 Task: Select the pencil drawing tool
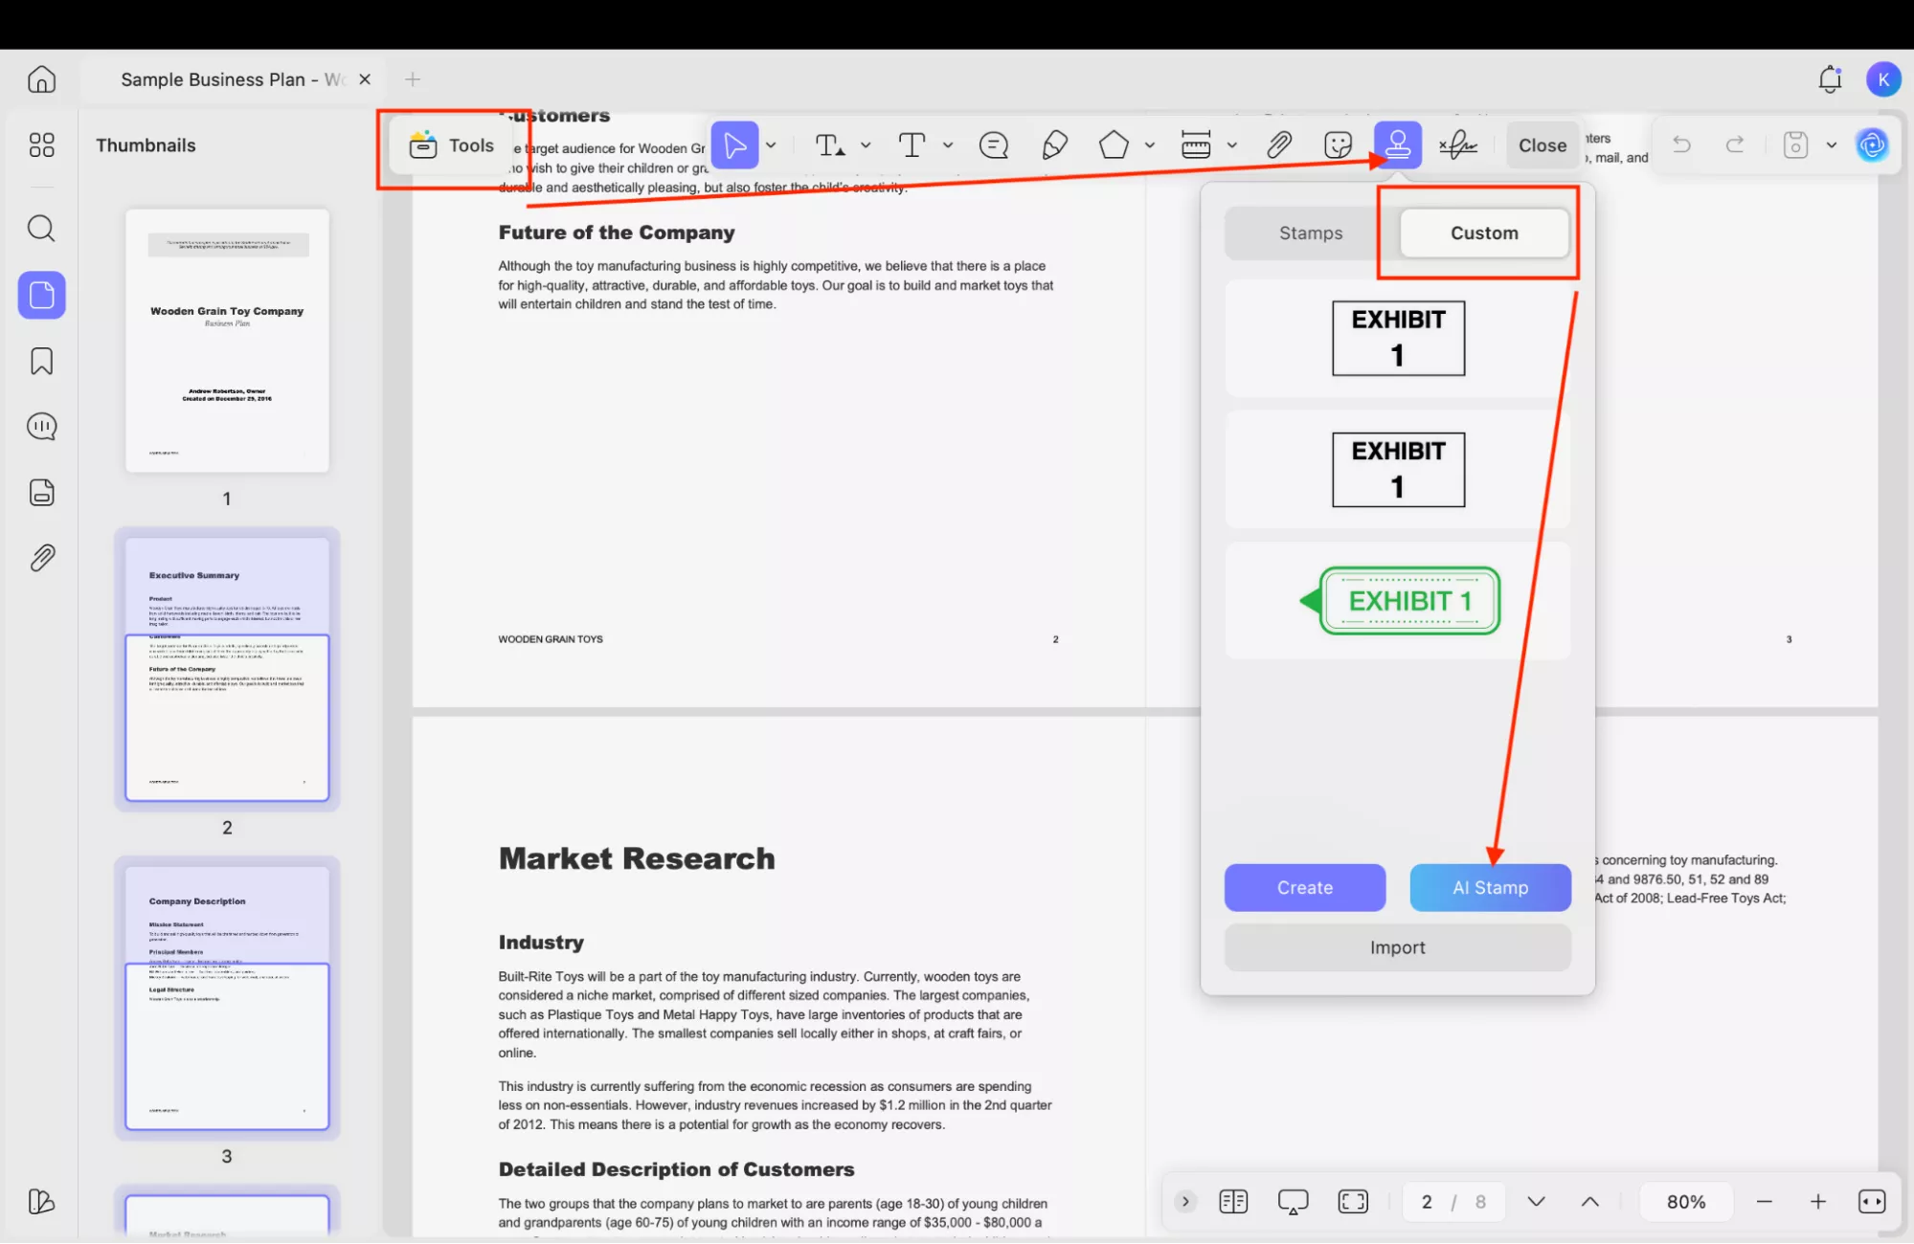pos(1054,144)
